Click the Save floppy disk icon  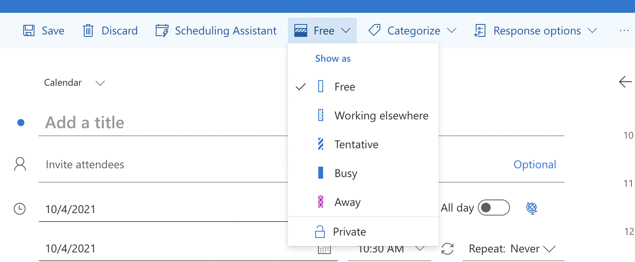click(x=29, y=31)
